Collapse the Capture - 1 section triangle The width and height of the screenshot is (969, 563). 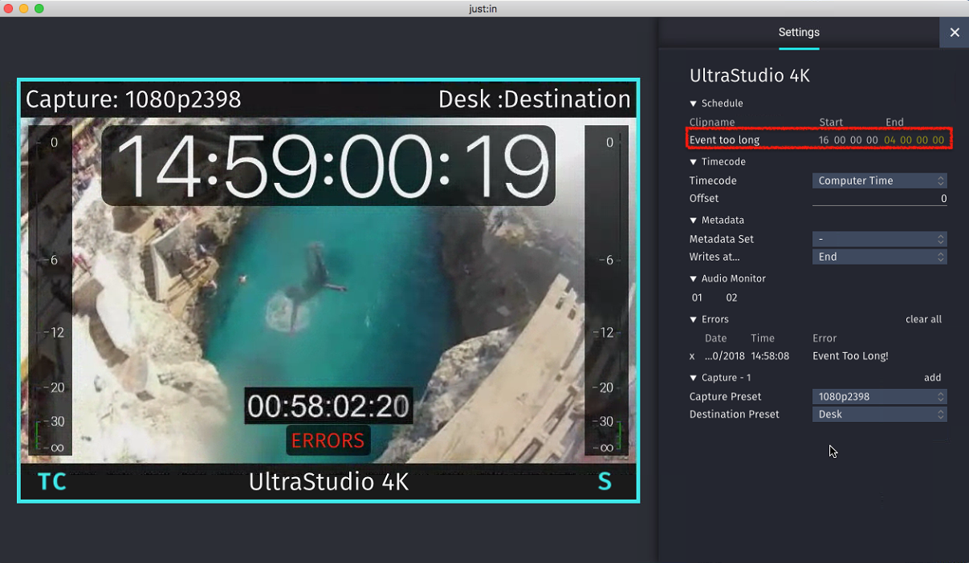click(694, 378)
